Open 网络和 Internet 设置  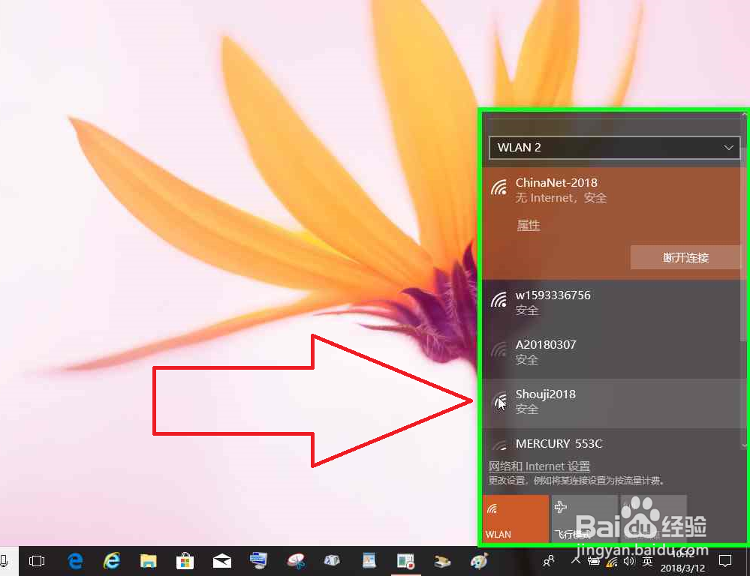[539, 466]
